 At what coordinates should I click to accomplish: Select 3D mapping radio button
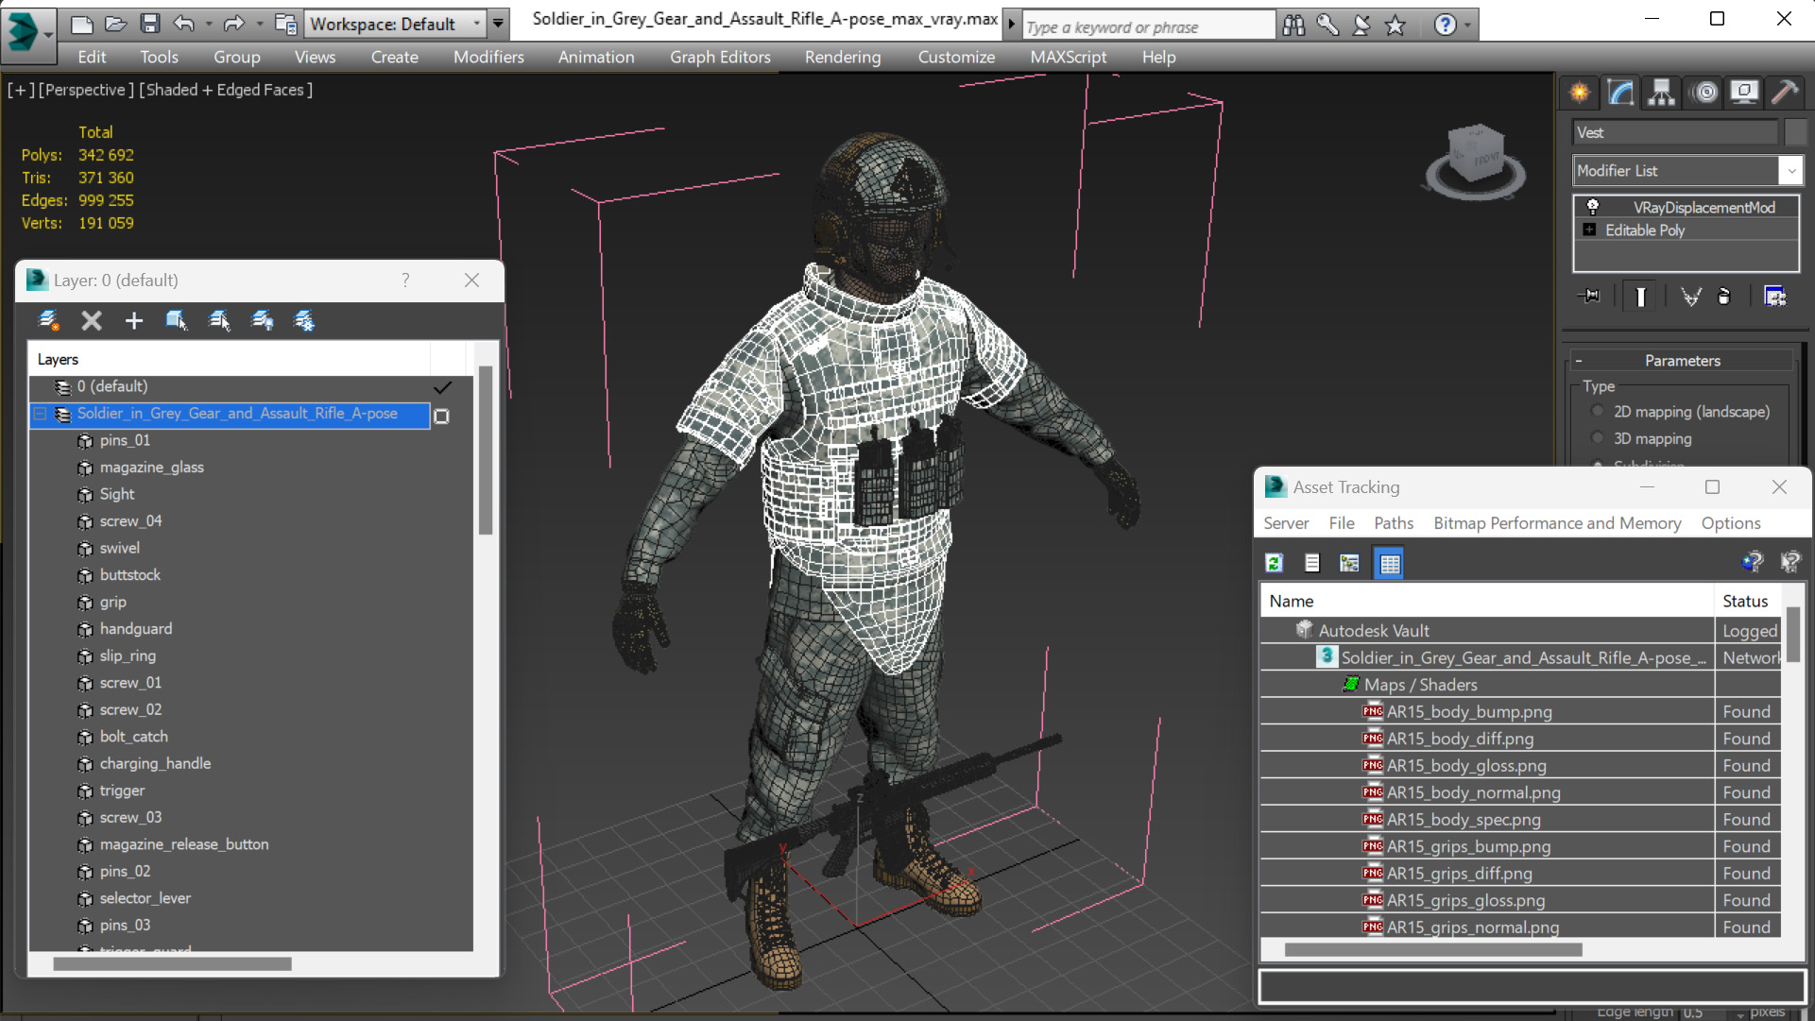[x=1598, y=439]
